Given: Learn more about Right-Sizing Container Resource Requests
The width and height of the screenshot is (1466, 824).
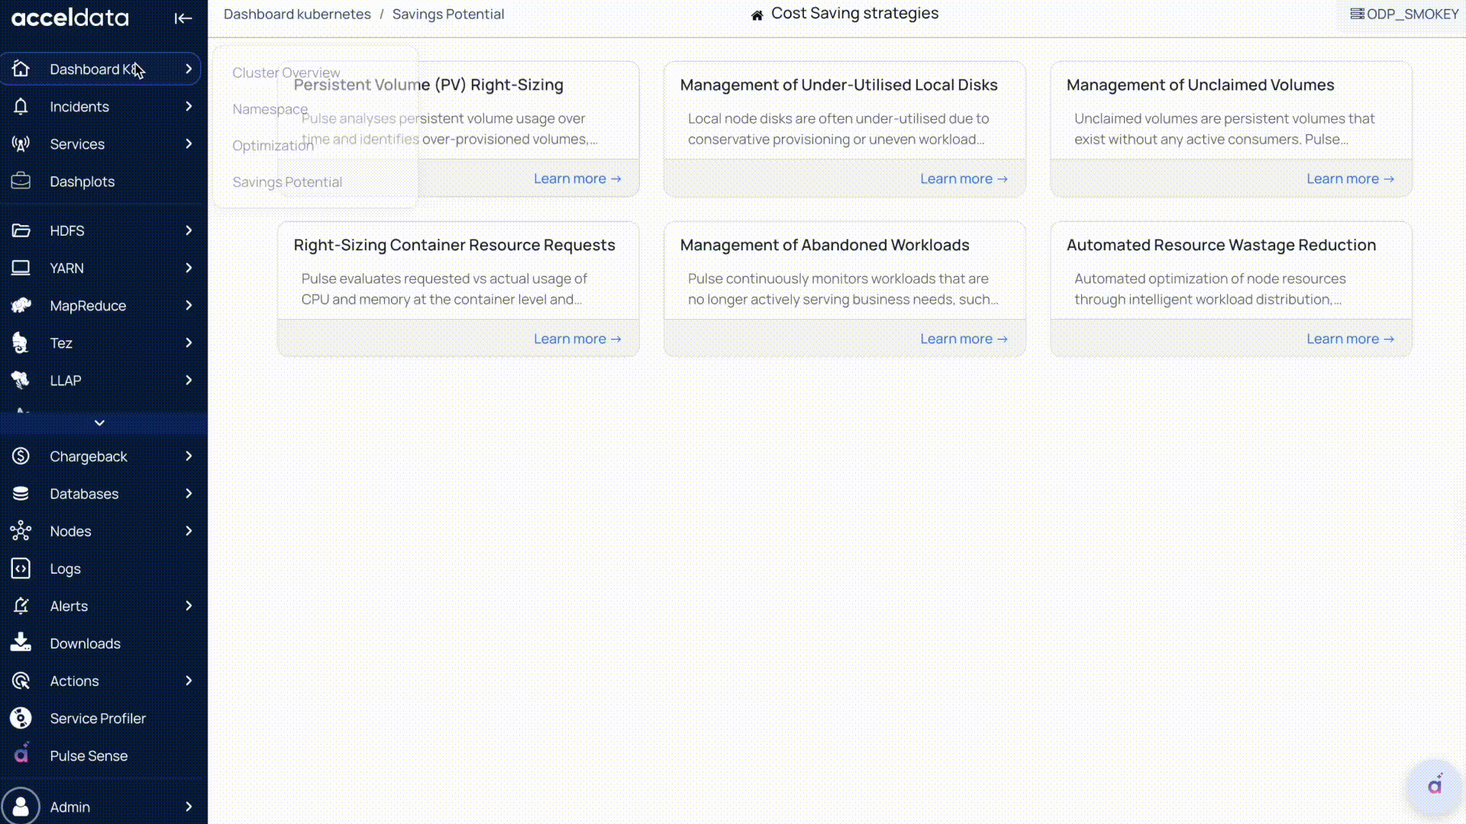Looking at the screenshot, I should pyautogui.click(x=576, y=339).
